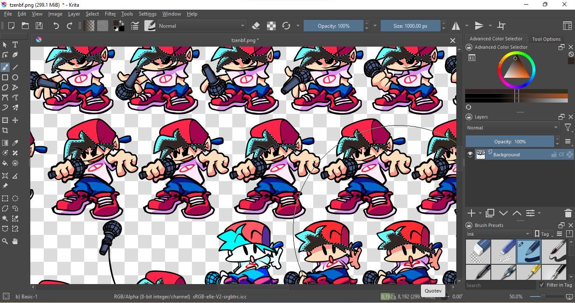The width and height of the screenshot is (575, 303).
Task: Close the tzenbf.png document tab
Action: 453,40
